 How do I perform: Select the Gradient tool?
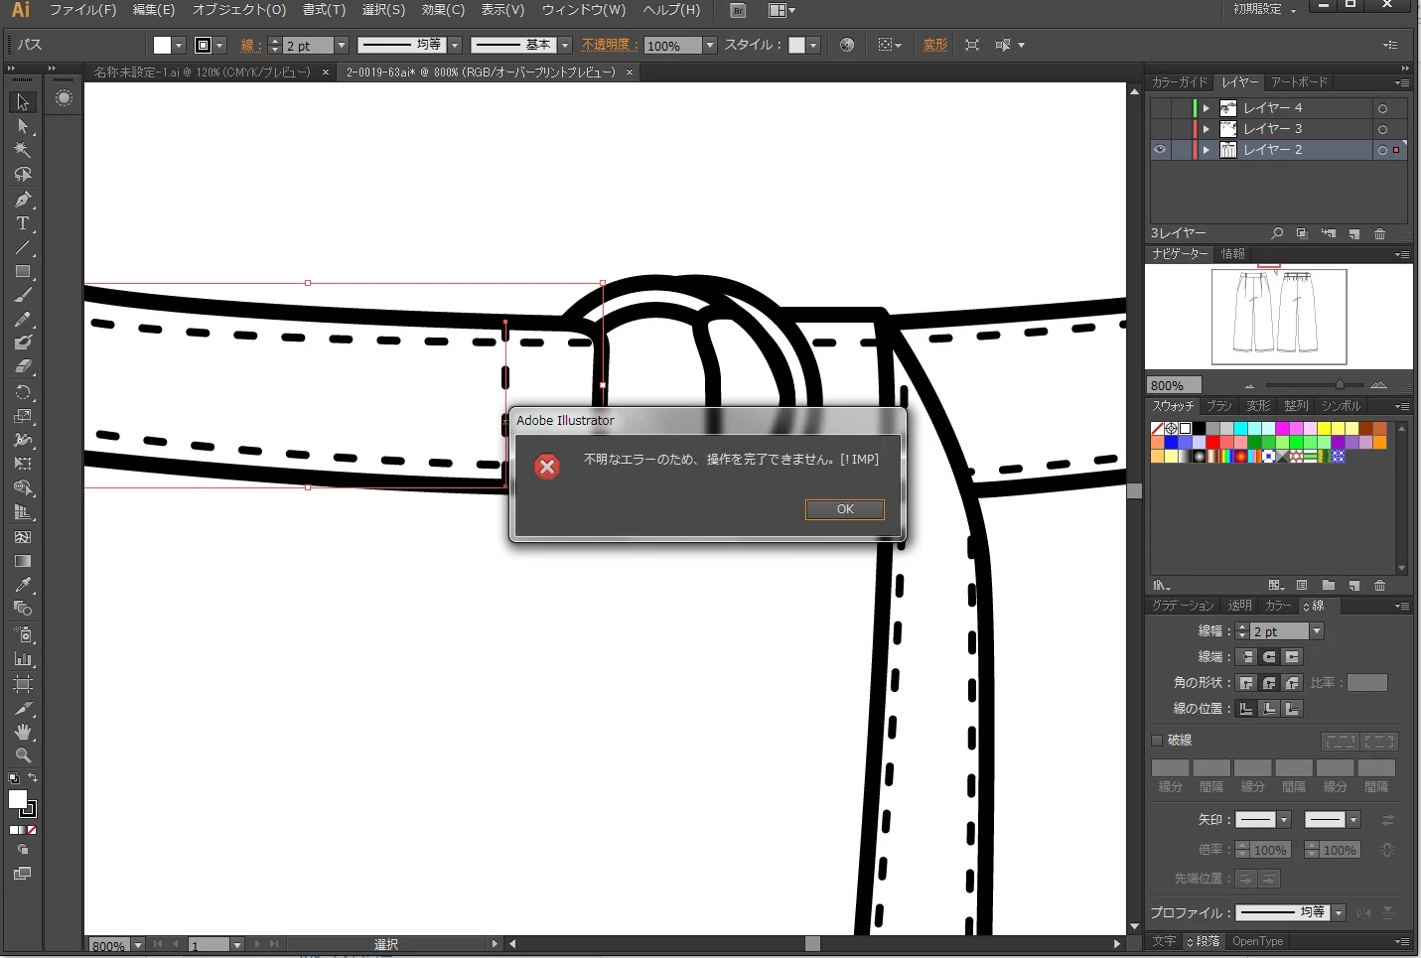tap(23, 561)
